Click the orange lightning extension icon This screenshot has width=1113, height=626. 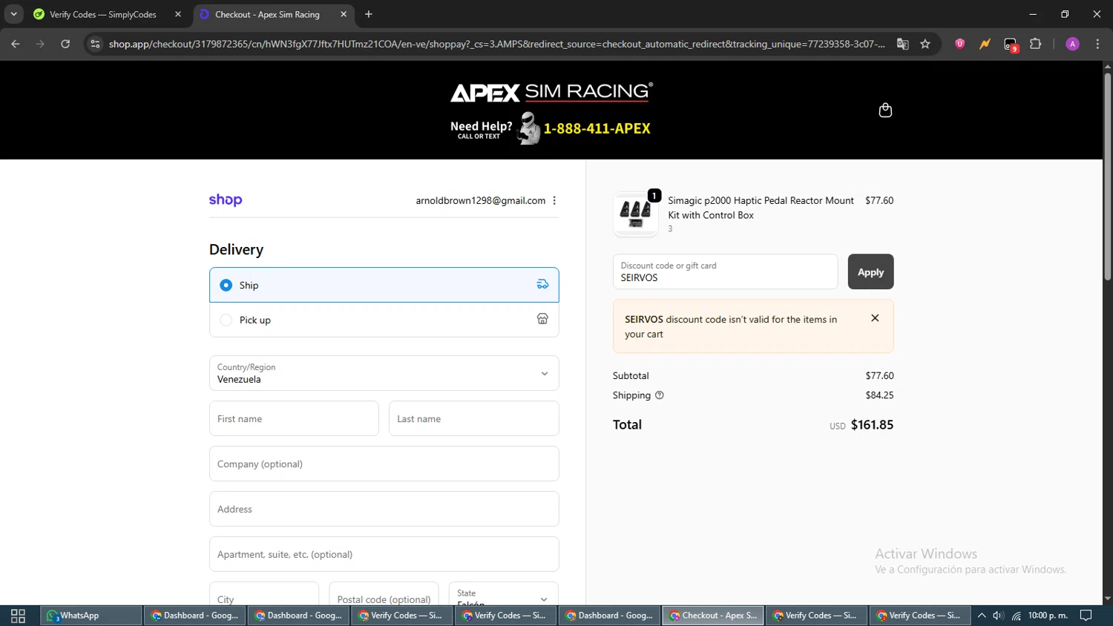coord(985,44)
